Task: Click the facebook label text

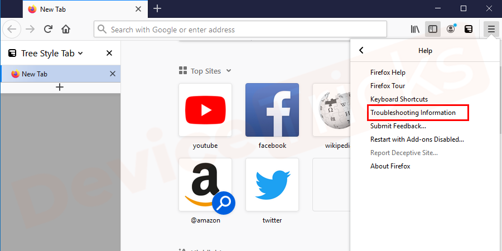Action: click(272, 146)
